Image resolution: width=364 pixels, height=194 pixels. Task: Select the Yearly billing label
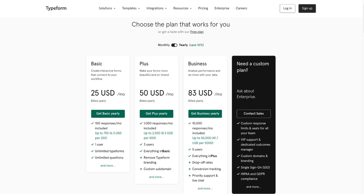(x=183, y=45)
